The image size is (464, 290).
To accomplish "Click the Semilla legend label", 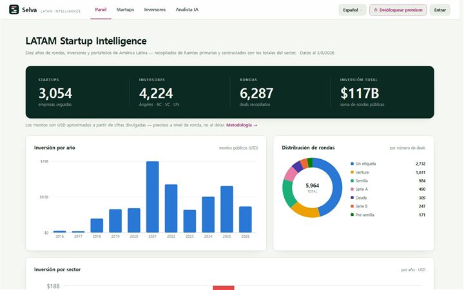I will [x=362, y=180].
